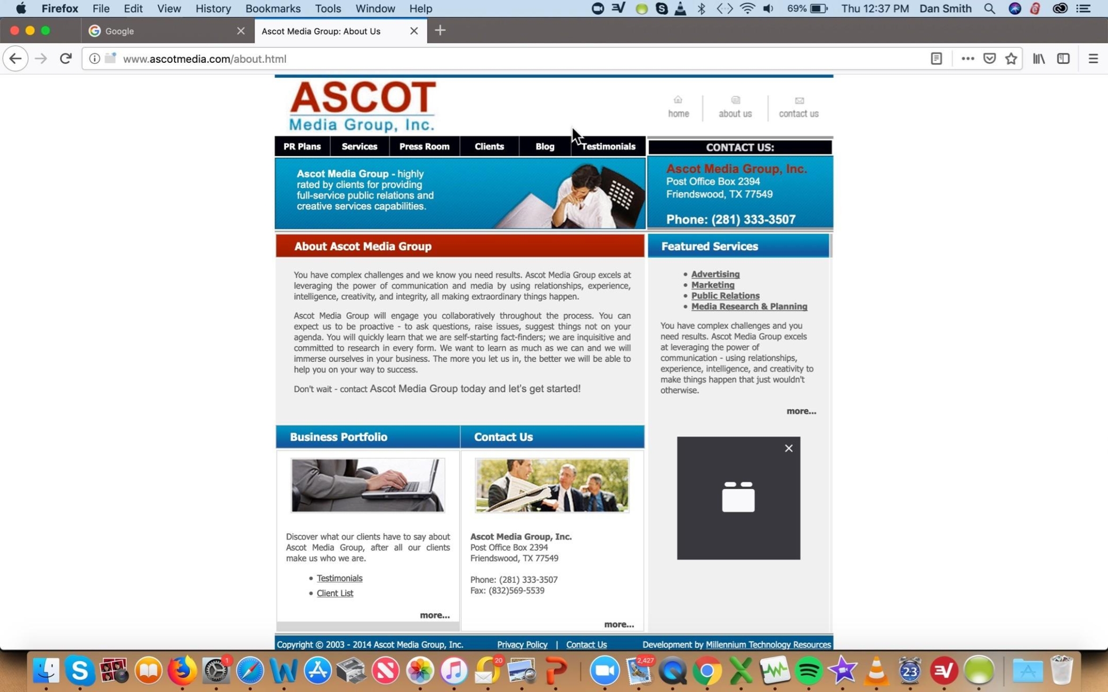Image resolution: width=1108 pixels, height=692 pixels.
Task: Click the Public Relations link
Action: [x=725, y=295]
